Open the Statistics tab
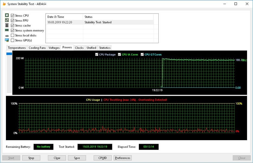The height and width of the screenshot is (163, 253). [x=105, y=48]
